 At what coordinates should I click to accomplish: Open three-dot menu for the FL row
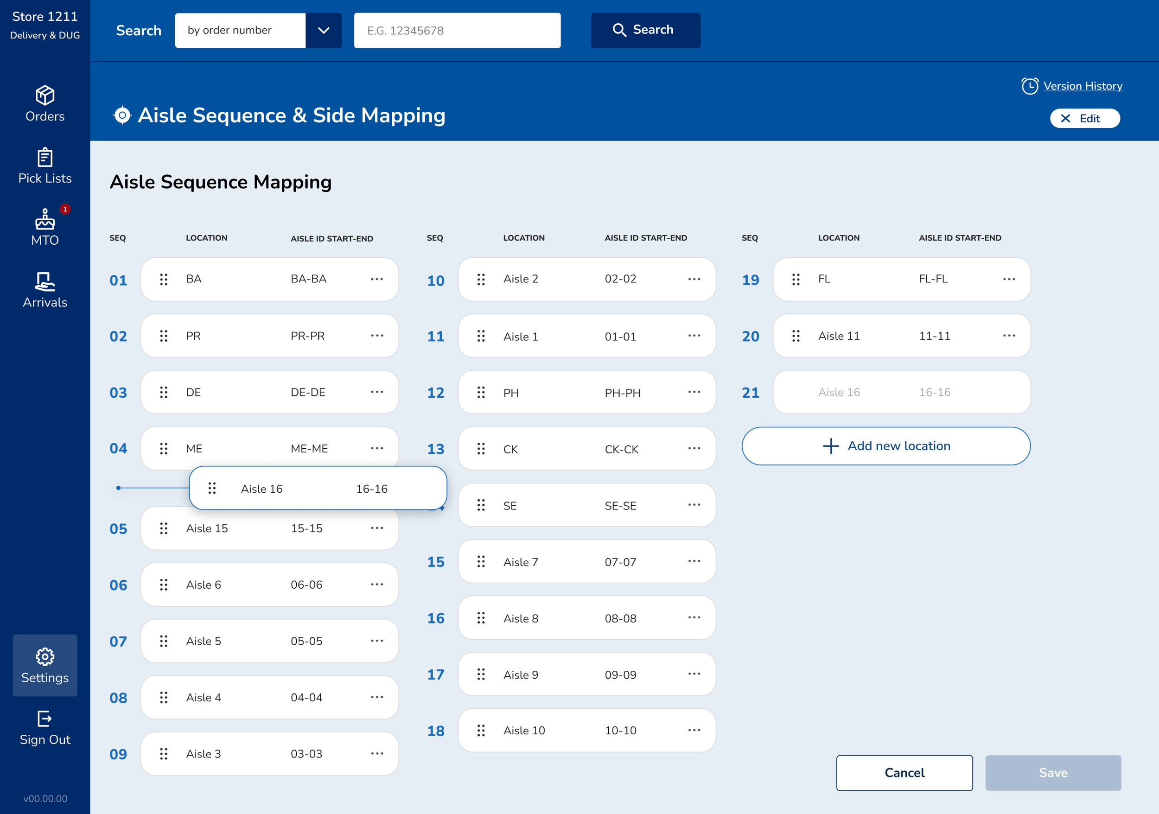1009,279
